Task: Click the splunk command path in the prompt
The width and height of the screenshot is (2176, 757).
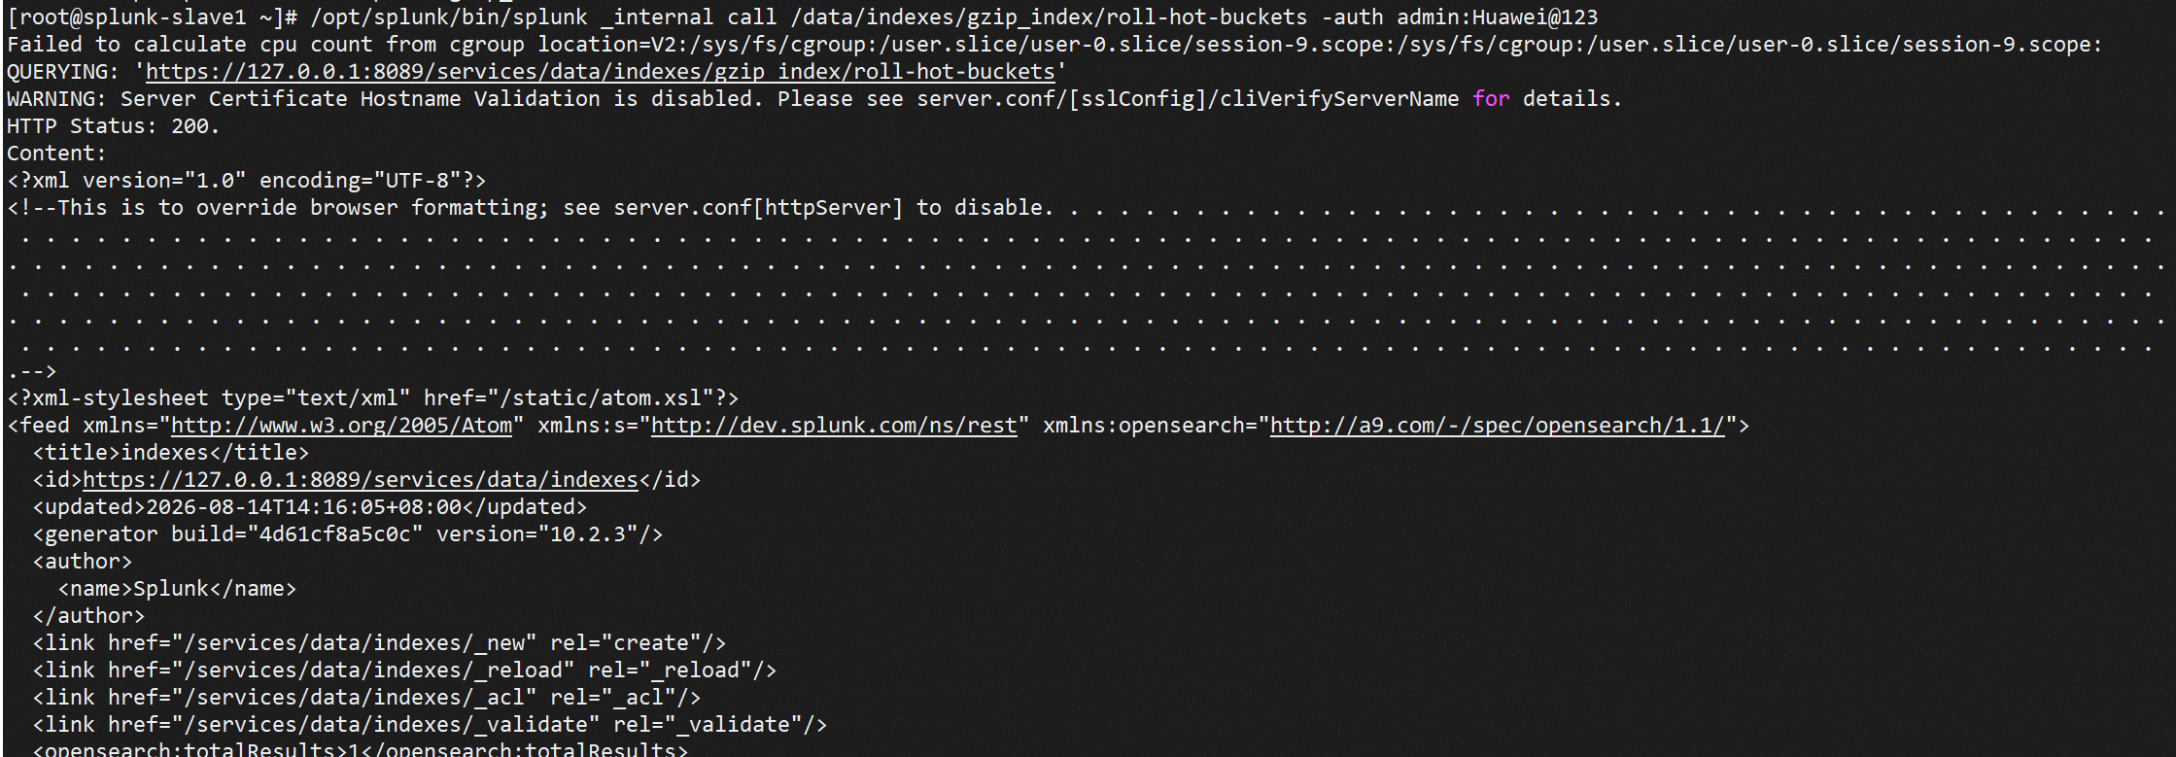Action: click(449, 17)
